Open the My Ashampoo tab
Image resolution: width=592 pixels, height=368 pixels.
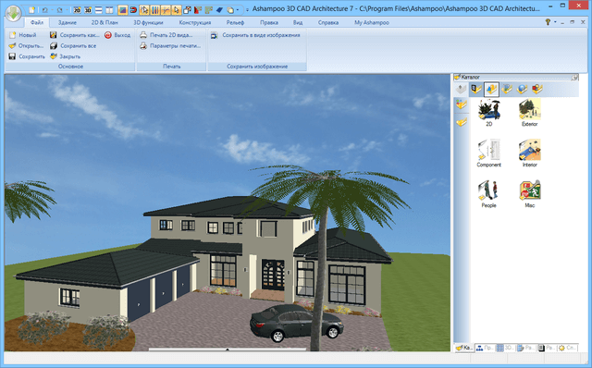[372, 22]
